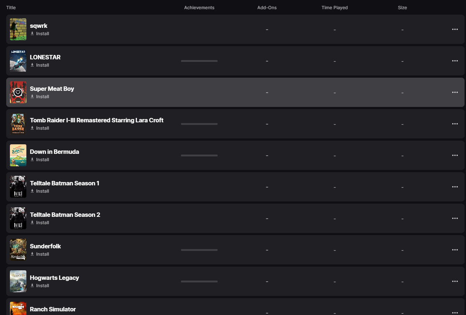Click Install under LONESTAR
The height and width of the screenshot is (315, 466).
pyautogui.click(x=40, y=65)
